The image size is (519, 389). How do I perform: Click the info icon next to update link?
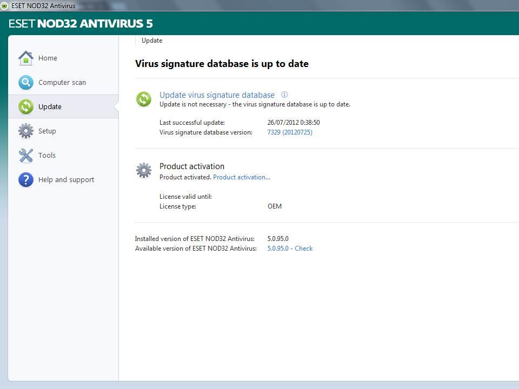(x=284, y=95)
